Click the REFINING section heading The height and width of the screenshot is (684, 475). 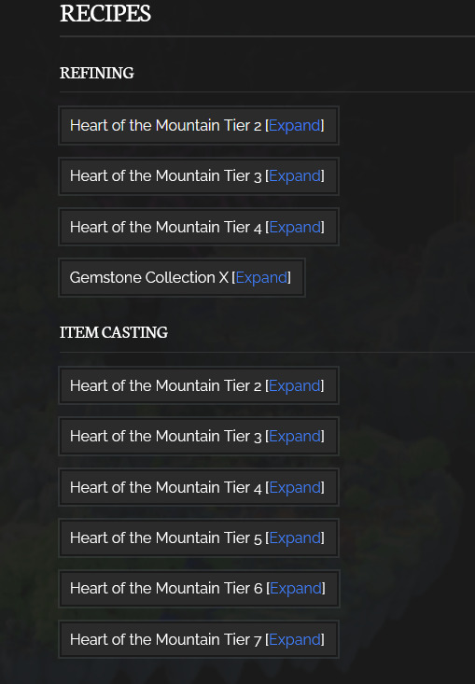pos(97,73)
